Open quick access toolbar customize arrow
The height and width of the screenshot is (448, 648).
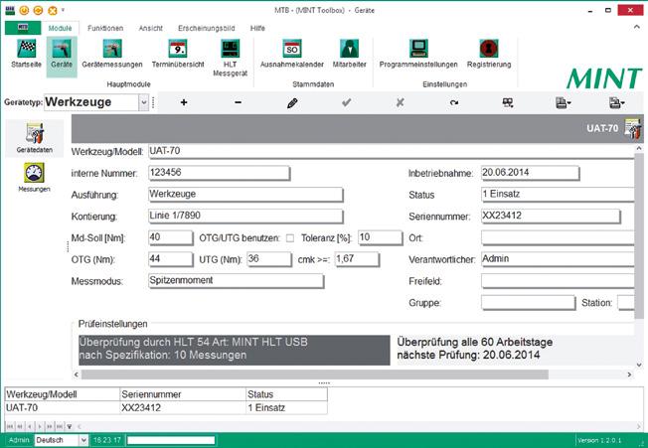[63, 10]
